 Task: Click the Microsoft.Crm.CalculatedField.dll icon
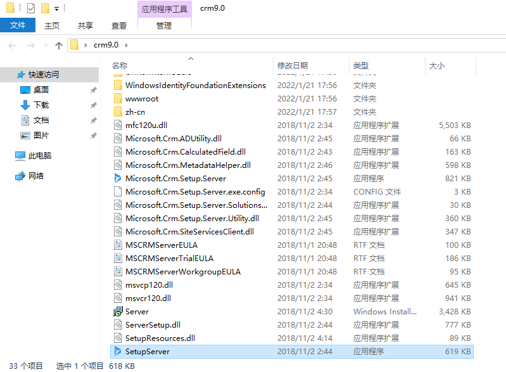pyautogui.click(x=118, y=151)
